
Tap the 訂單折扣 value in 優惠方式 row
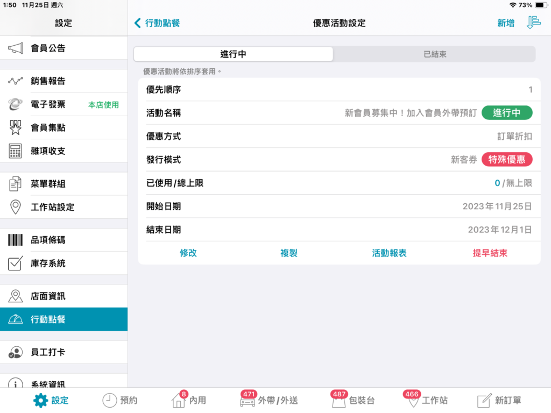tap(514, 136)
